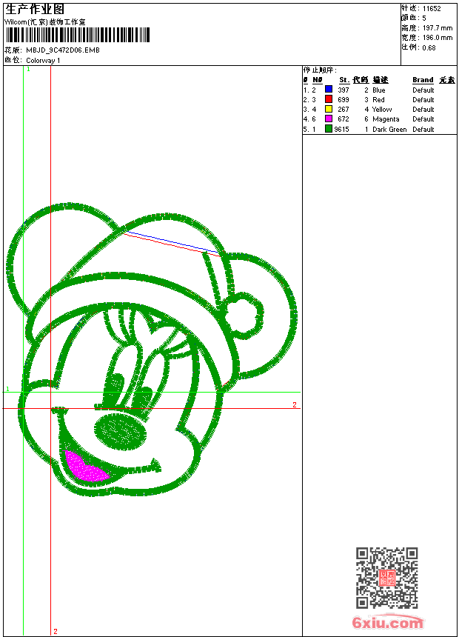Select stitch count 672 in Magenta row
Screen dimensions: 459x637
point(344,119)
